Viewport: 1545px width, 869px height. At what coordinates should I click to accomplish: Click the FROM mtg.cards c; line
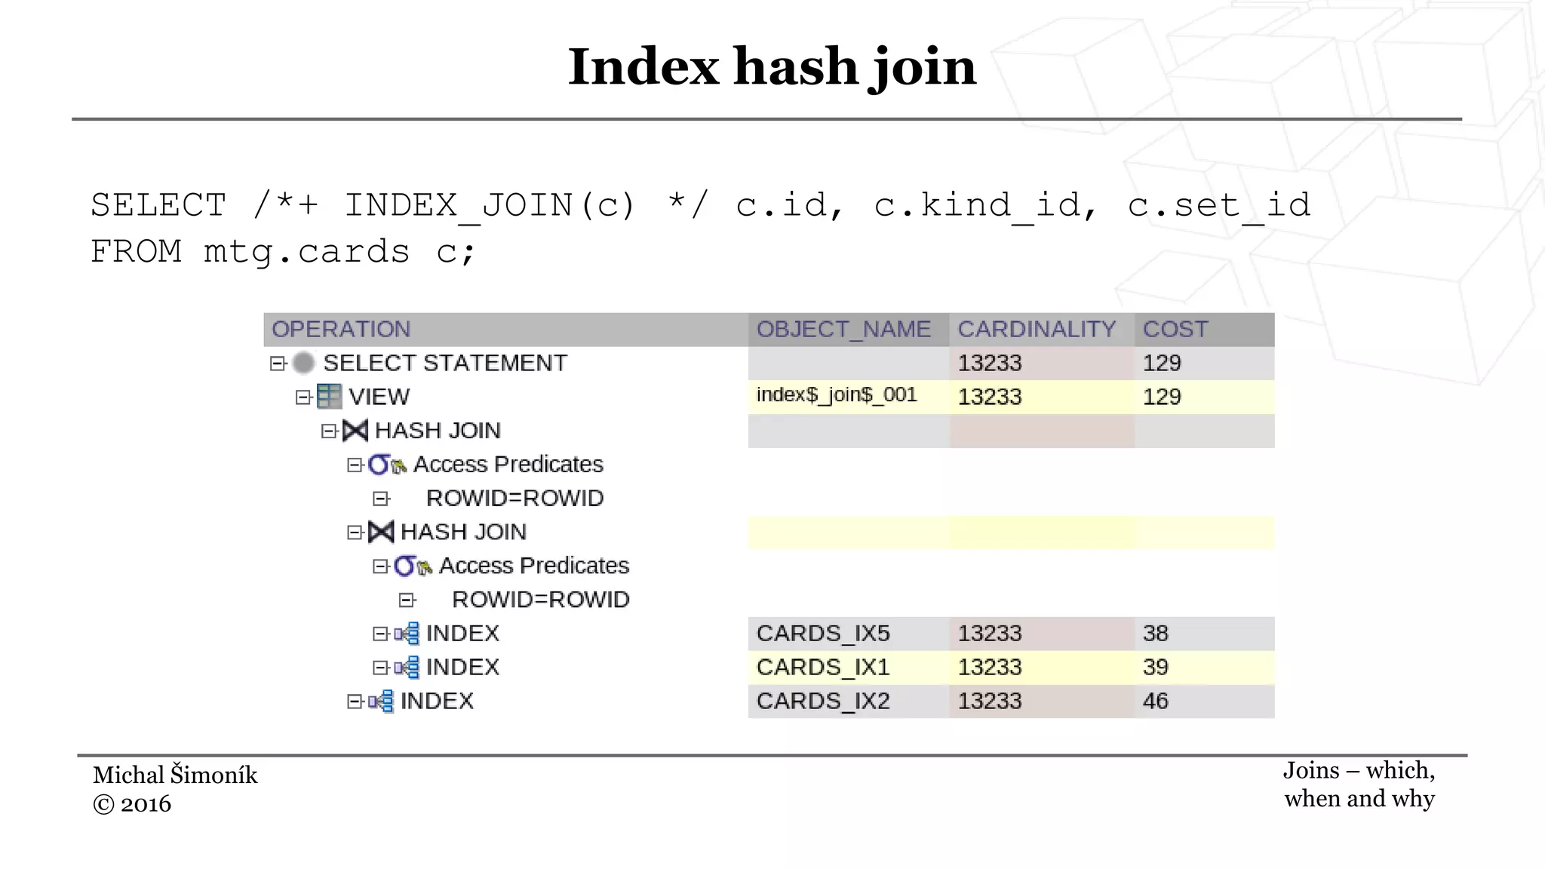click(x=284, y=252)
